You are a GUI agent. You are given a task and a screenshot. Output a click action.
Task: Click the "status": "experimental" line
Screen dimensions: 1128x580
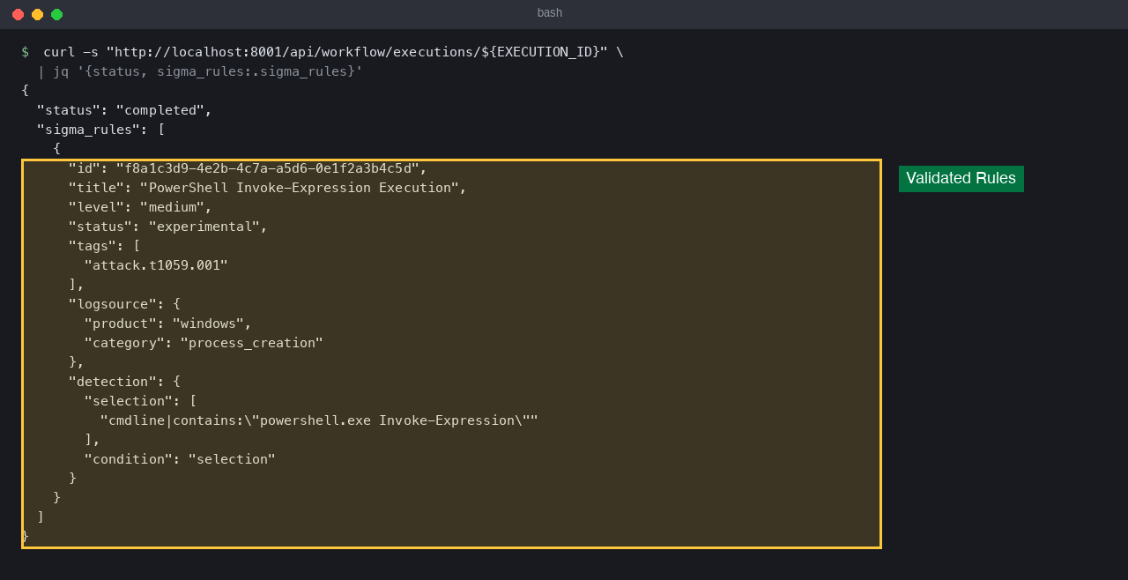[167, 227]
